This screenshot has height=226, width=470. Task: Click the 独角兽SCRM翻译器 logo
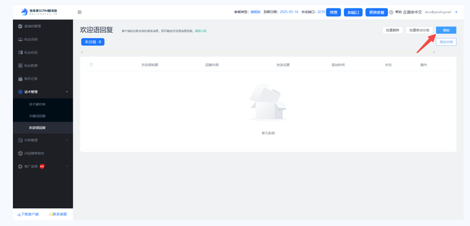(39, 12)
